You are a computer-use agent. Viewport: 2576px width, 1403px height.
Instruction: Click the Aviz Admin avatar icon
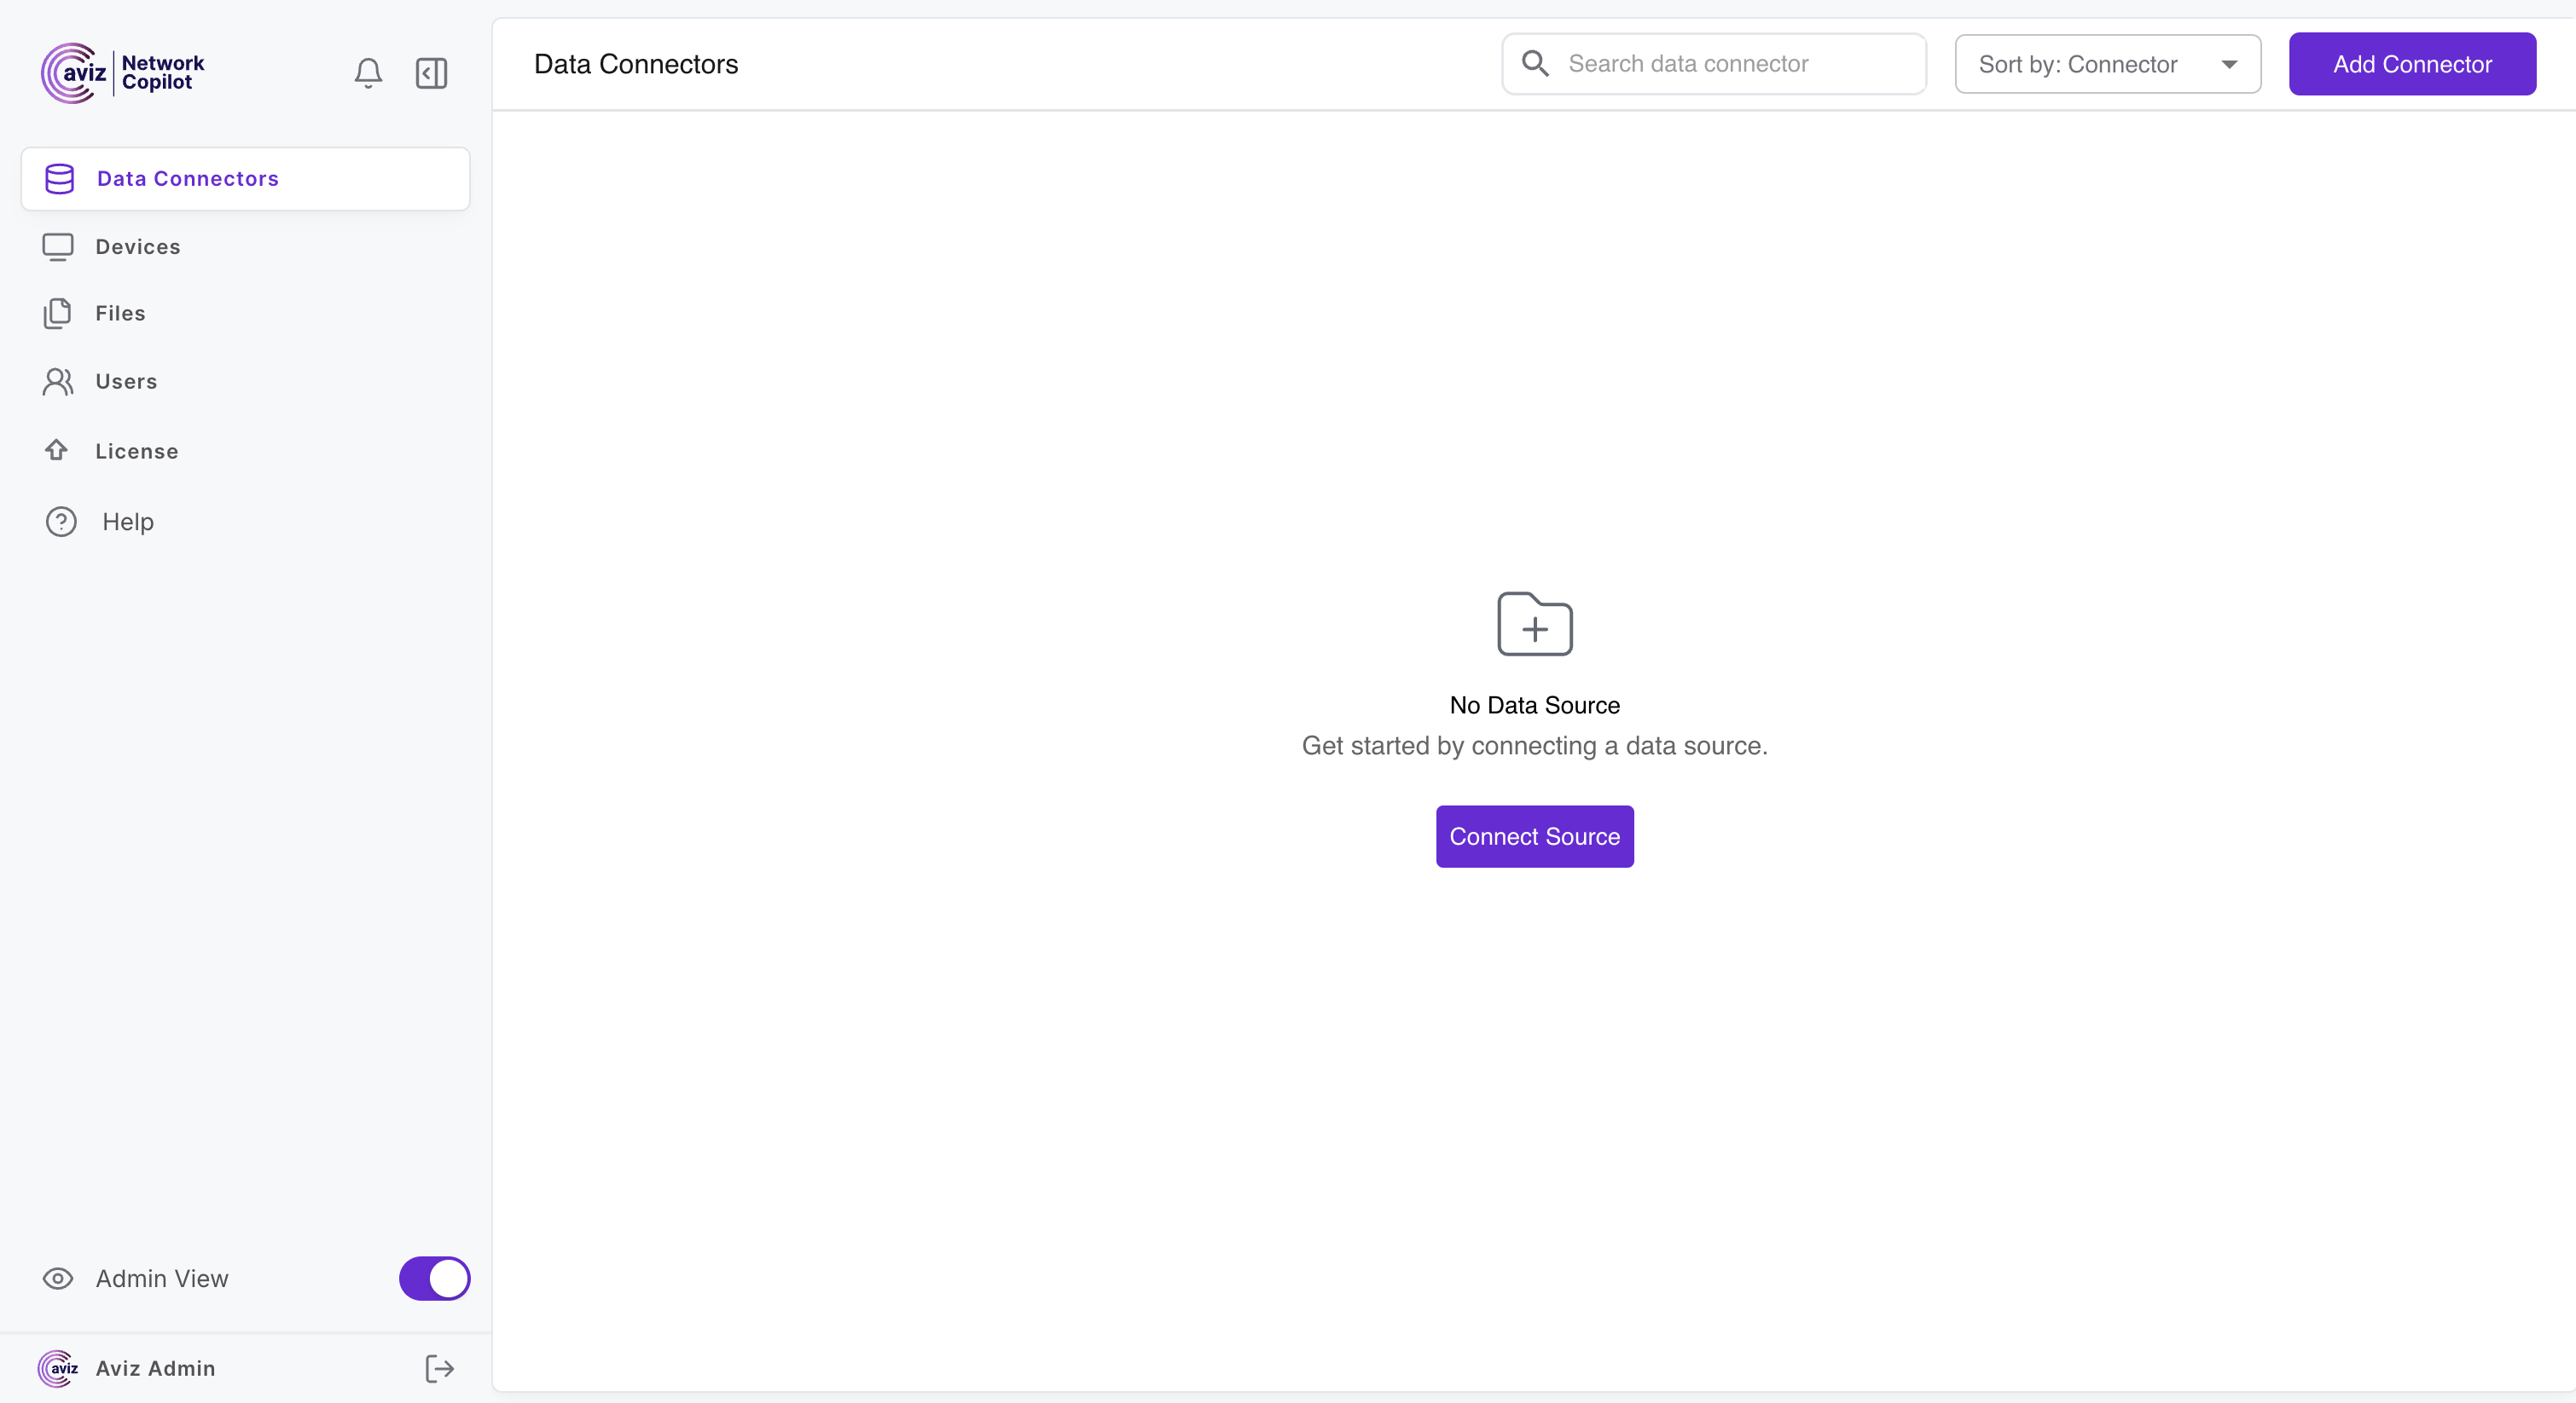pos(58,1368)
